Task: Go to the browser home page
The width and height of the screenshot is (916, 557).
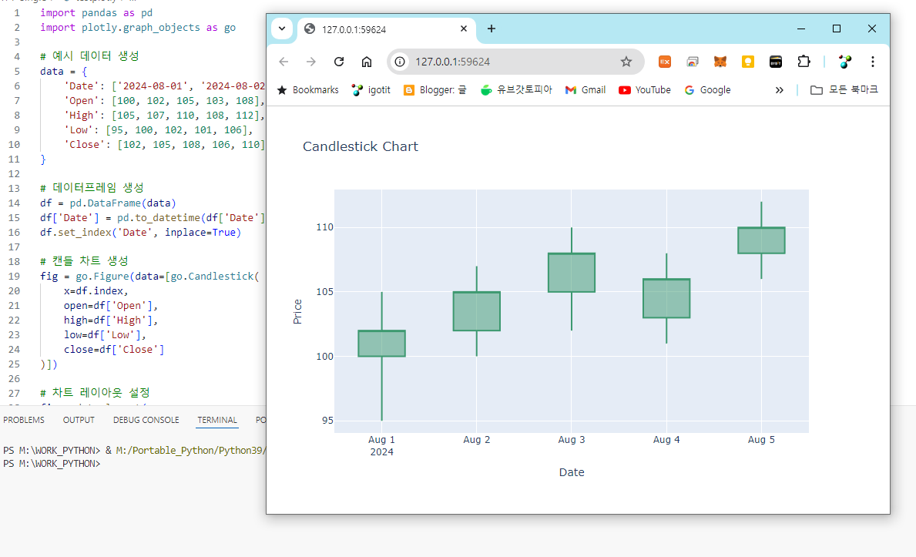Action: [x=366, y=62]
